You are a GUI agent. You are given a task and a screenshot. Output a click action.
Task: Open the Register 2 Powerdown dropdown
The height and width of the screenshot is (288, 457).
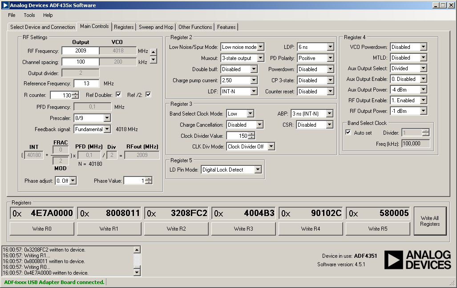point(330,69)
